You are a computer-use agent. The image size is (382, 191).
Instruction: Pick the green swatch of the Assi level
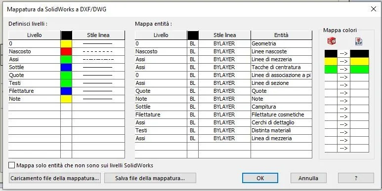coord(66,59)
